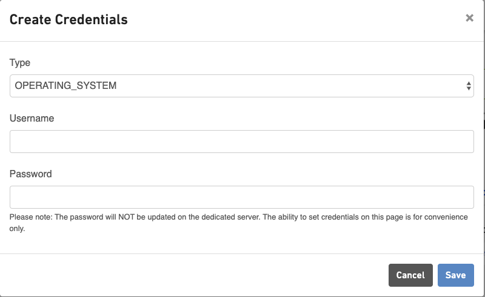Click the 'Please note' convenience message
The image size is (485, 297).
[238, 223]
